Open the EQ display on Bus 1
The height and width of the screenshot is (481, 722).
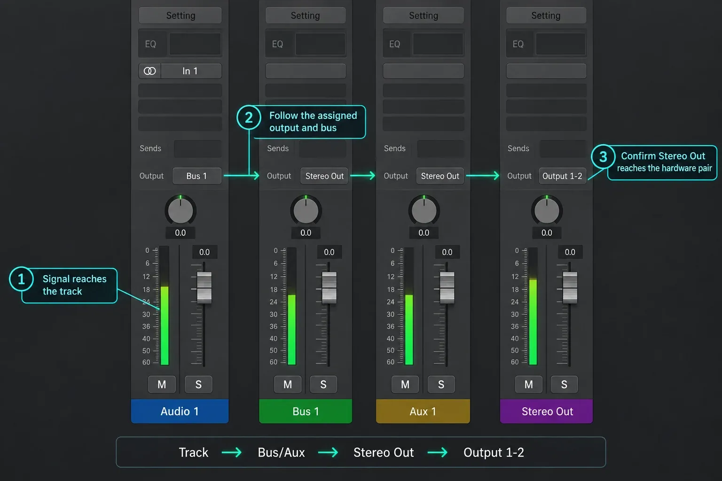(320, 44)
